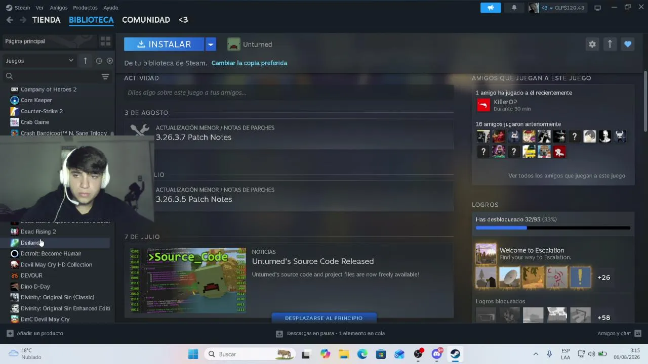Click Ver todos los amigos que juegan
The height and width of the screenshot is (364, 648).
pyautogui.click(x=566, y=175)
